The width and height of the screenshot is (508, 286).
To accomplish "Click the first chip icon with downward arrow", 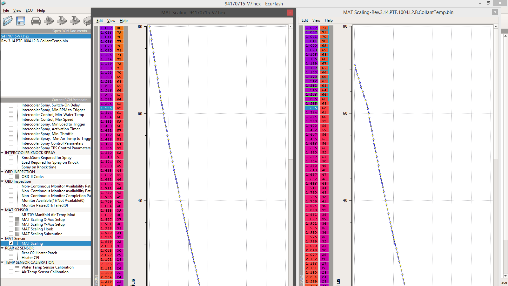I will 62,21.
